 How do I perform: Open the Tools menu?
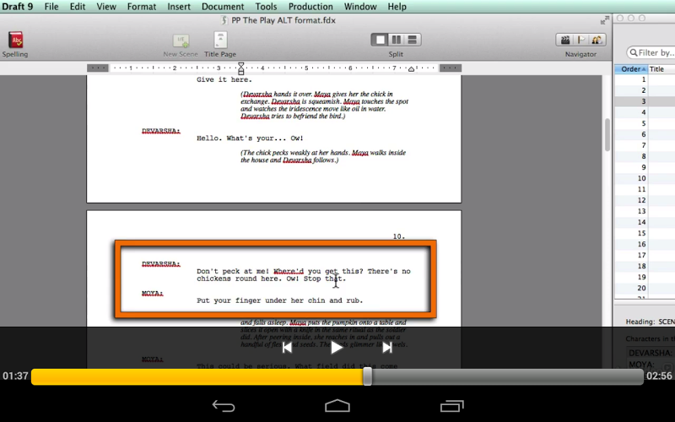coord(266,7)
